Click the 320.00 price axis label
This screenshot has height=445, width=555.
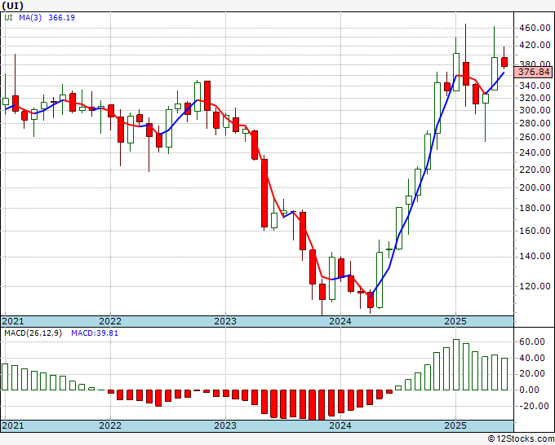(535, 98)
